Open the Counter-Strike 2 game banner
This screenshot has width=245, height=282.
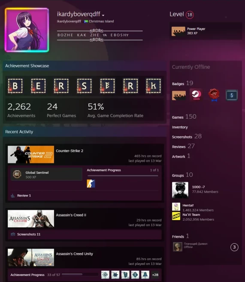tap(31, 154)
